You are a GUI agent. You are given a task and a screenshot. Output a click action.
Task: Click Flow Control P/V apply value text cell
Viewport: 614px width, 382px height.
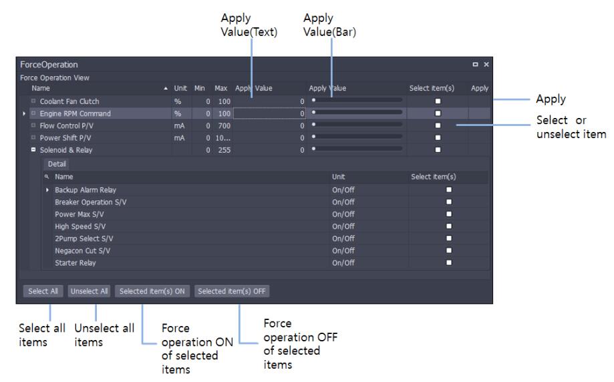[269, 125]
